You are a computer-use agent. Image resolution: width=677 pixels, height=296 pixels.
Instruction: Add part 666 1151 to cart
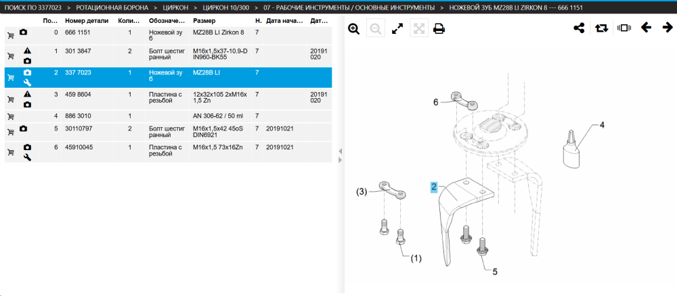(x=11, y=36)
